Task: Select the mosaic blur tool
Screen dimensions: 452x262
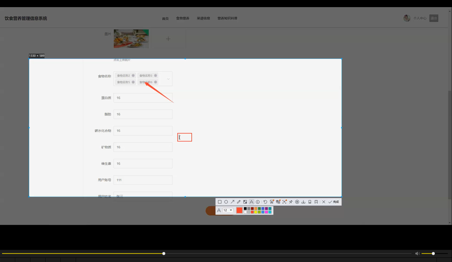Action: (x=245, y=202)
